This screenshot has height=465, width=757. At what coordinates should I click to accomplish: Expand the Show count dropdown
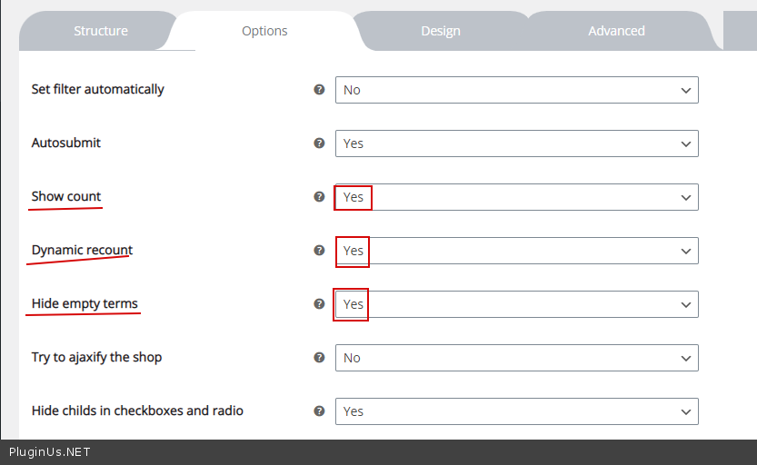(516, 197)
